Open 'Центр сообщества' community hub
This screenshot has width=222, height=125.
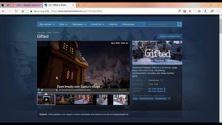point(170,36)
